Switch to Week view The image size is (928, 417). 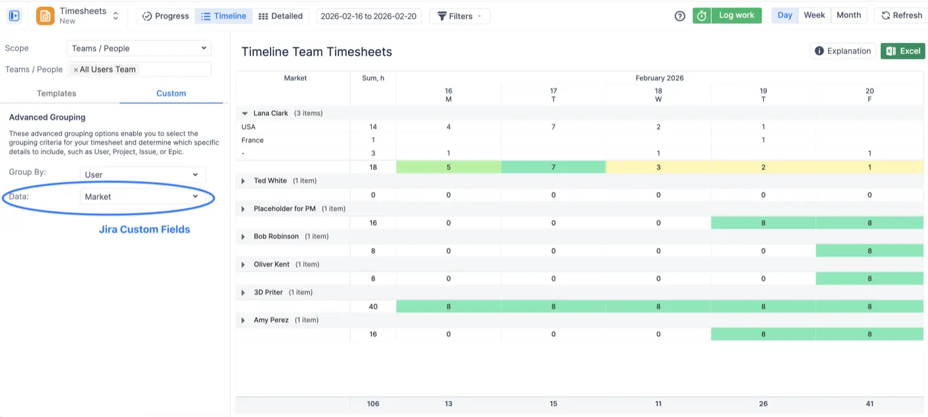814,14
